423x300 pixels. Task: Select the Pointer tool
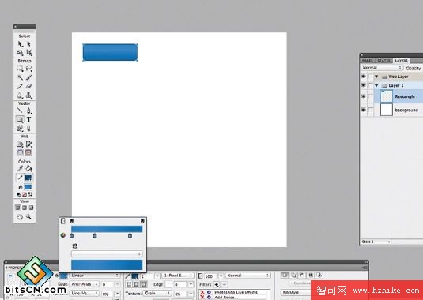[20, 44]
